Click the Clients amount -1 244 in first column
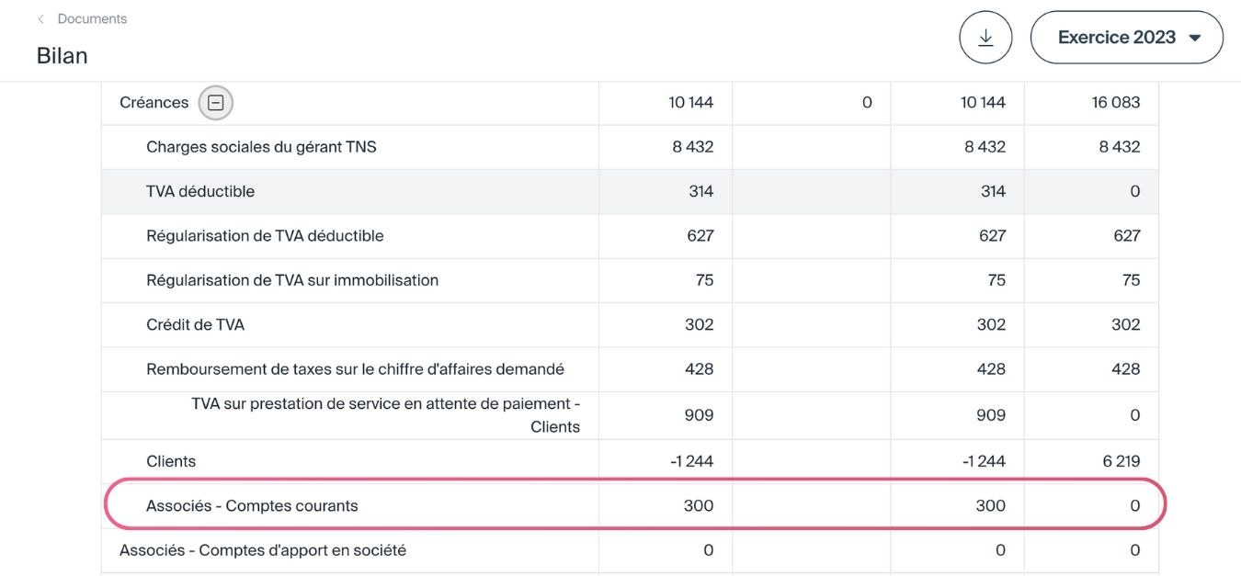 (691, 461)
